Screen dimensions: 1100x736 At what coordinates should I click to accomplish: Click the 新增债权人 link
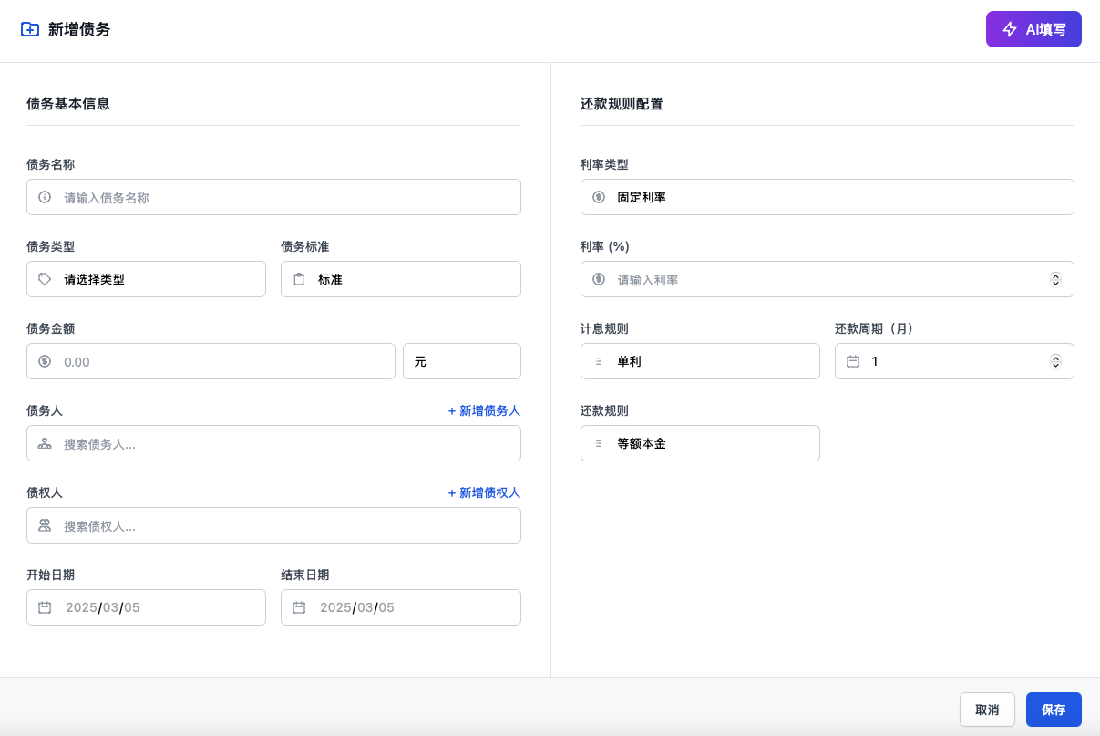(484, 493)
